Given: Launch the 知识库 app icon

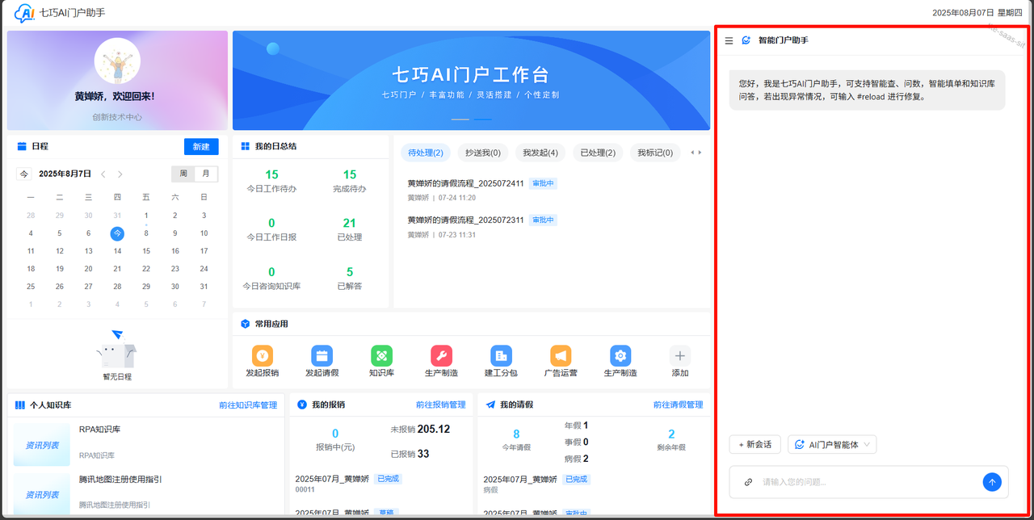Looking at the screenshot, I should point(381,356).
